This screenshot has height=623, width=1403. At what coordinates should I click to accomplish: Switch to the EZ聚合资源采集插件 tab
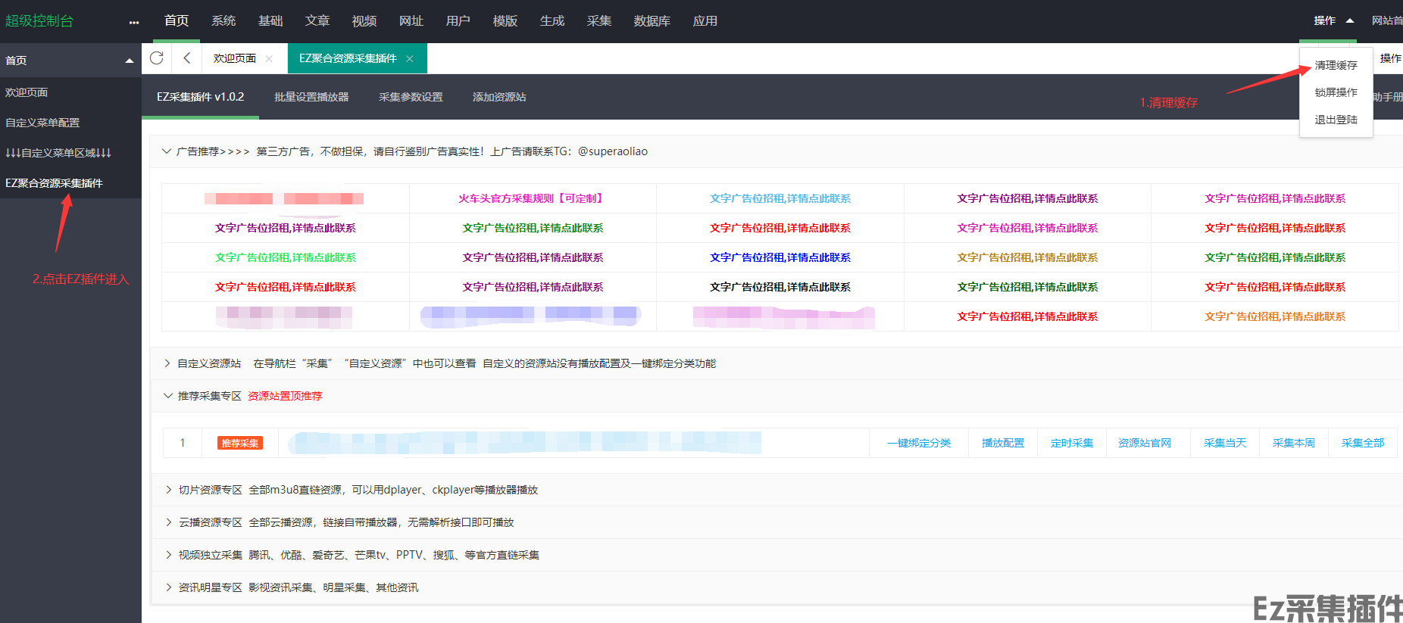[348, 58]
